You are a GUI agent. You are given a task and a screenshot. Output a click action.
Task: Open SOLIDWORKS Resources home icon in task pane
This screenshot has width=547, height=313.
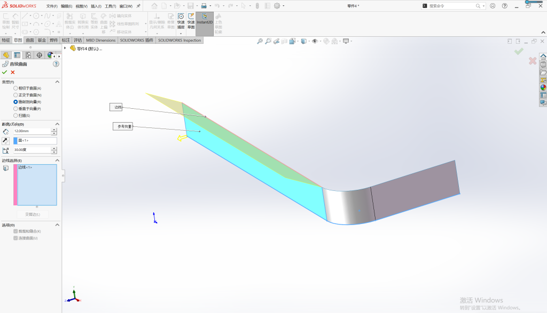point(543,57)
